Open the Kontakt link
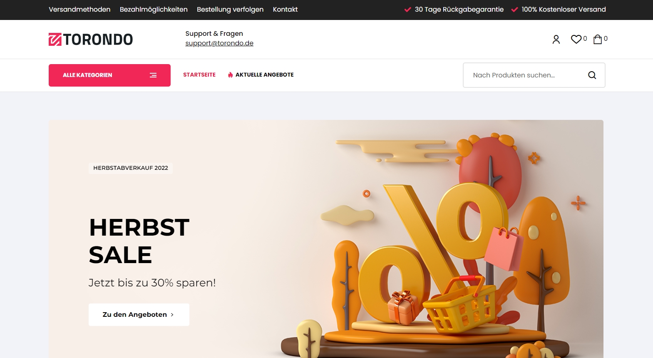 285,9
